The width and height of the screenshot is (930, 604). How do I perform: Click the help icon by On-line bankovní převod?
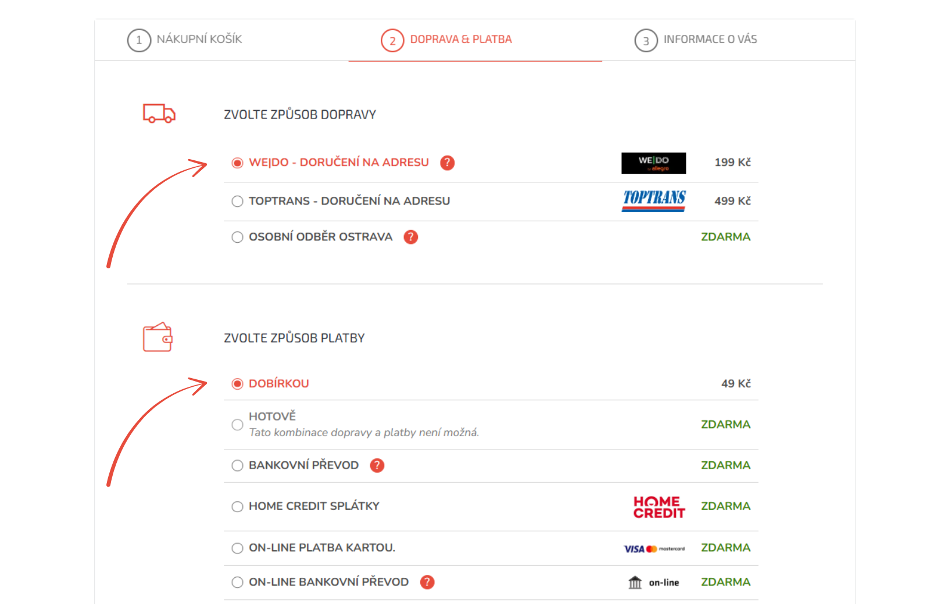tap(427, 582)
